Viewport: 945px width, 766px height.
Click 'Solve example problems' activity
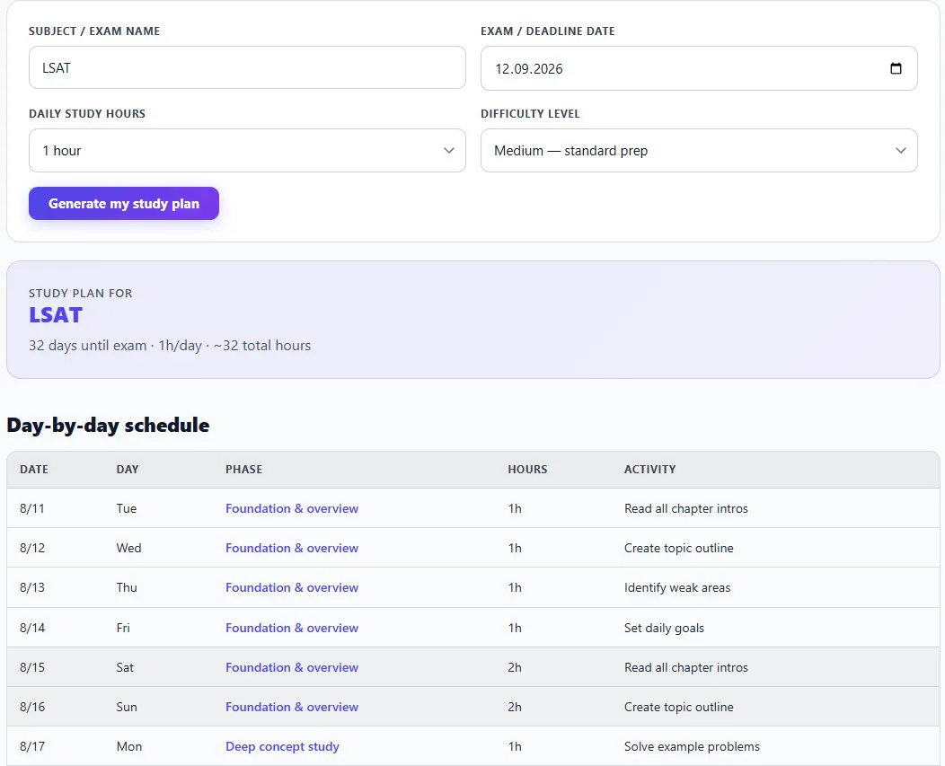(x=692, y=746)
